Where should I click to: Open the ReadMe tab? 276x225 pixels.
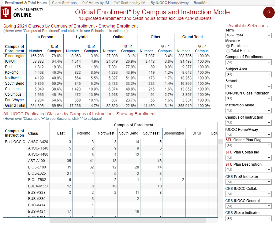point(200,3)
